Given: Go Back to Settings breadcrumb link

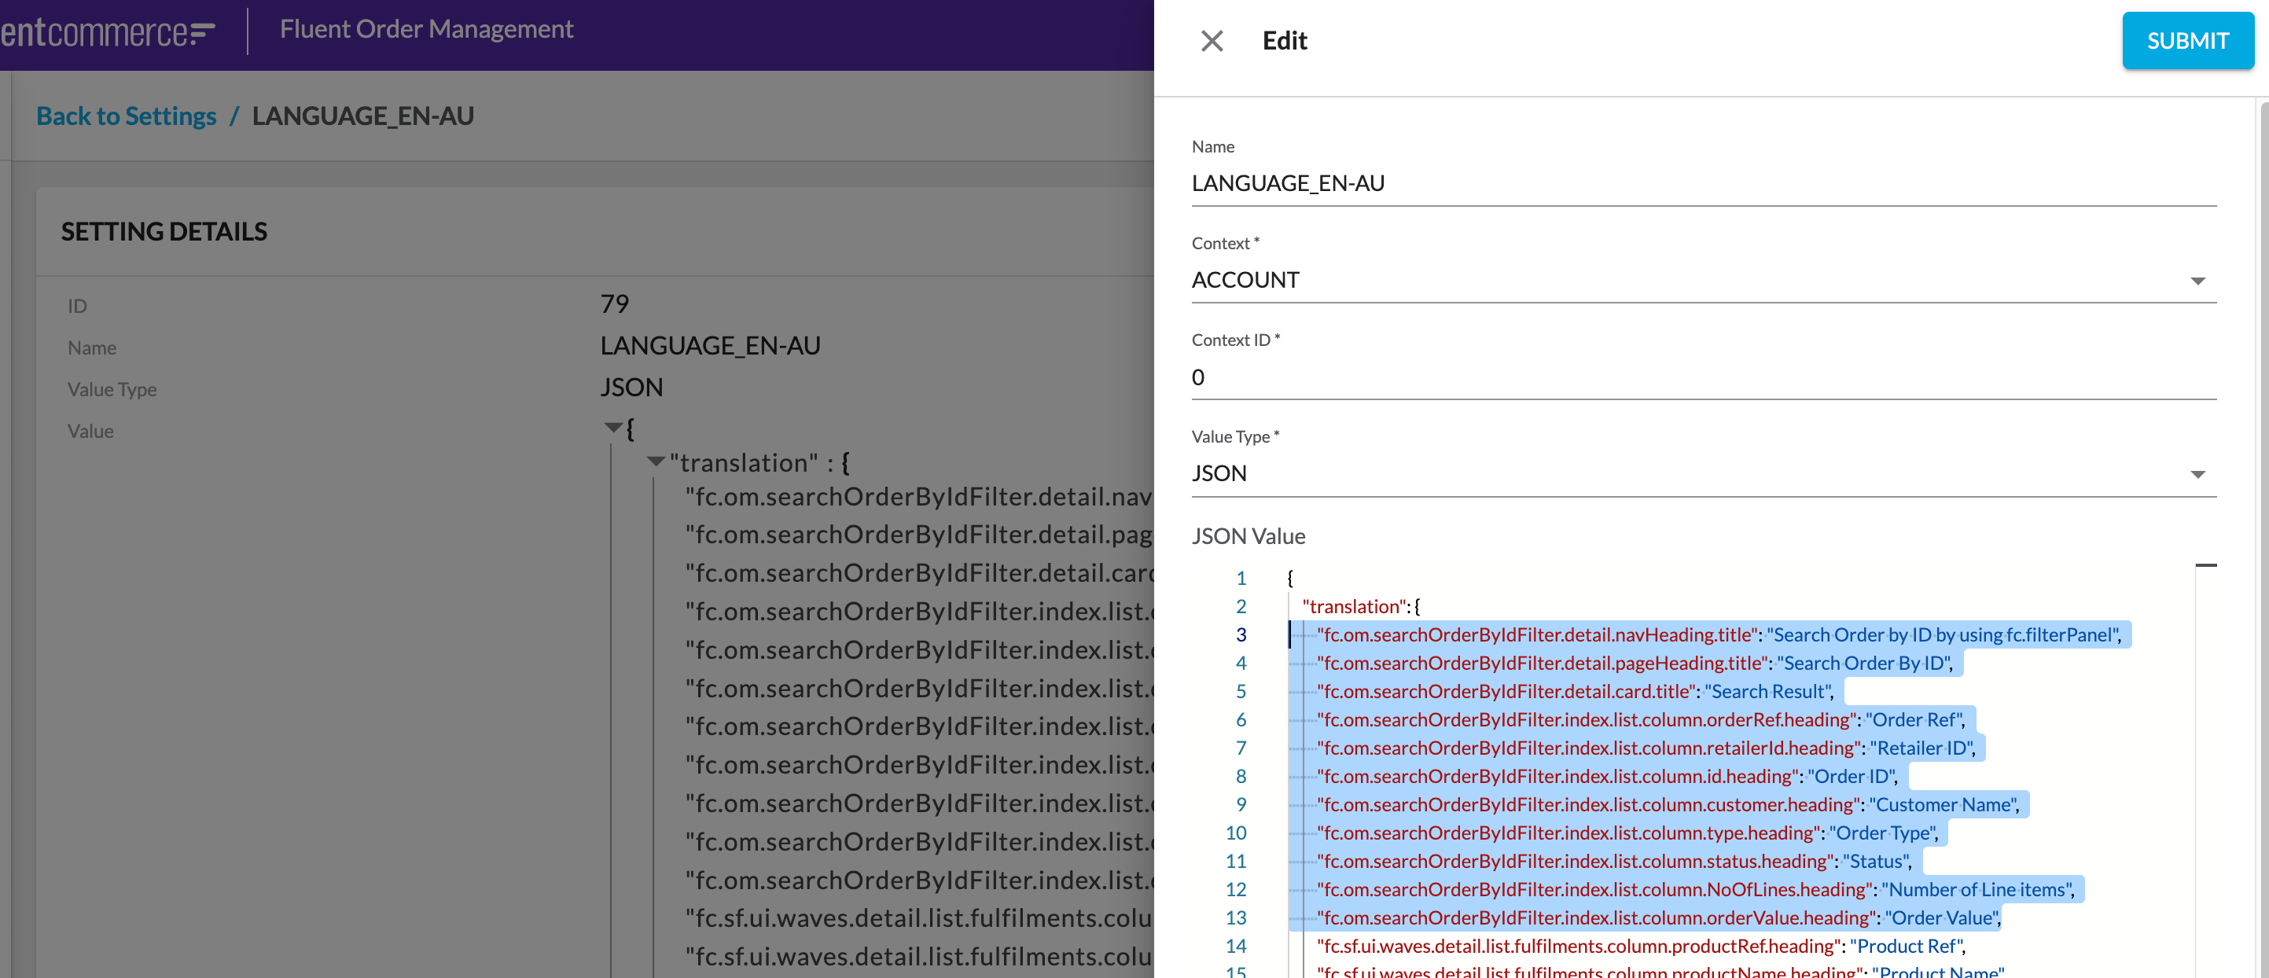Looking at the screenshot, I should (126, 116).
